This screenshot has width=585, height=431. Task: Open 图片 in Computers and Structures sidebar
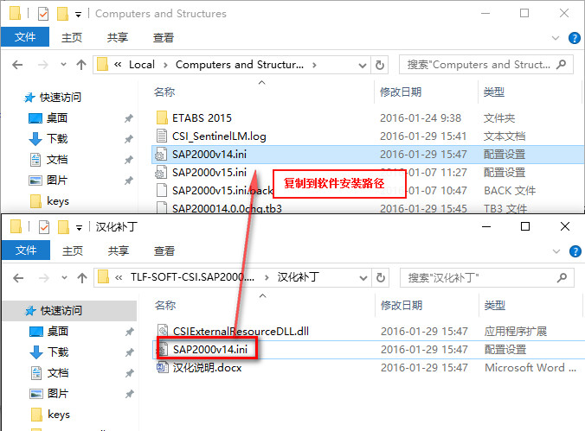pos(57,181)
